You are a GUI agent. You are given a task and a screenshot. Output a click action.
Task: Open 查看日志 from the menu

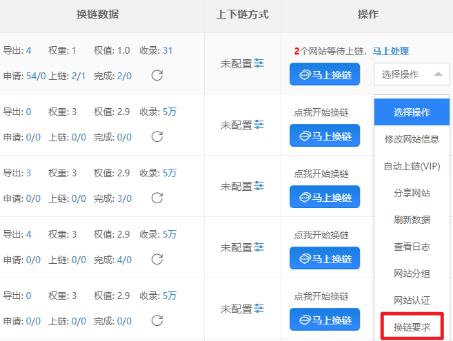pos(412,247)
